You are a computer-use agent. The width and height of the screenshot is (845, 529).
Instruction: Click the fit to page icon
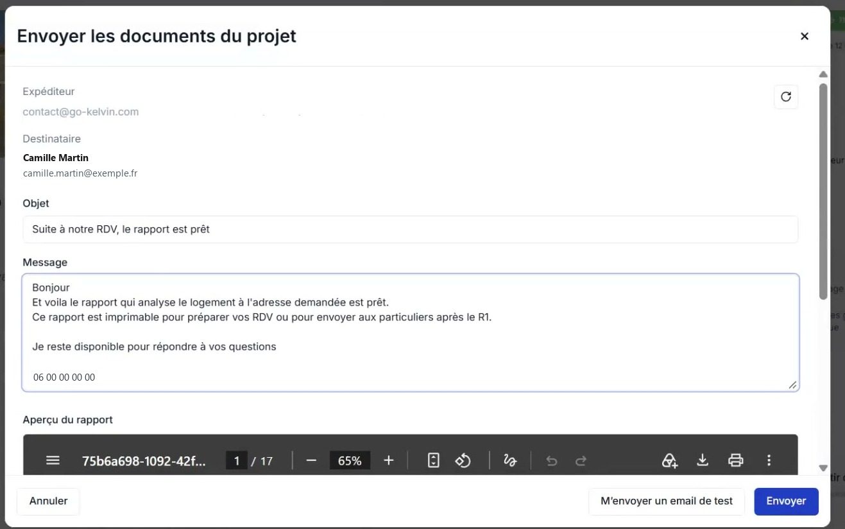click(434, 460)
